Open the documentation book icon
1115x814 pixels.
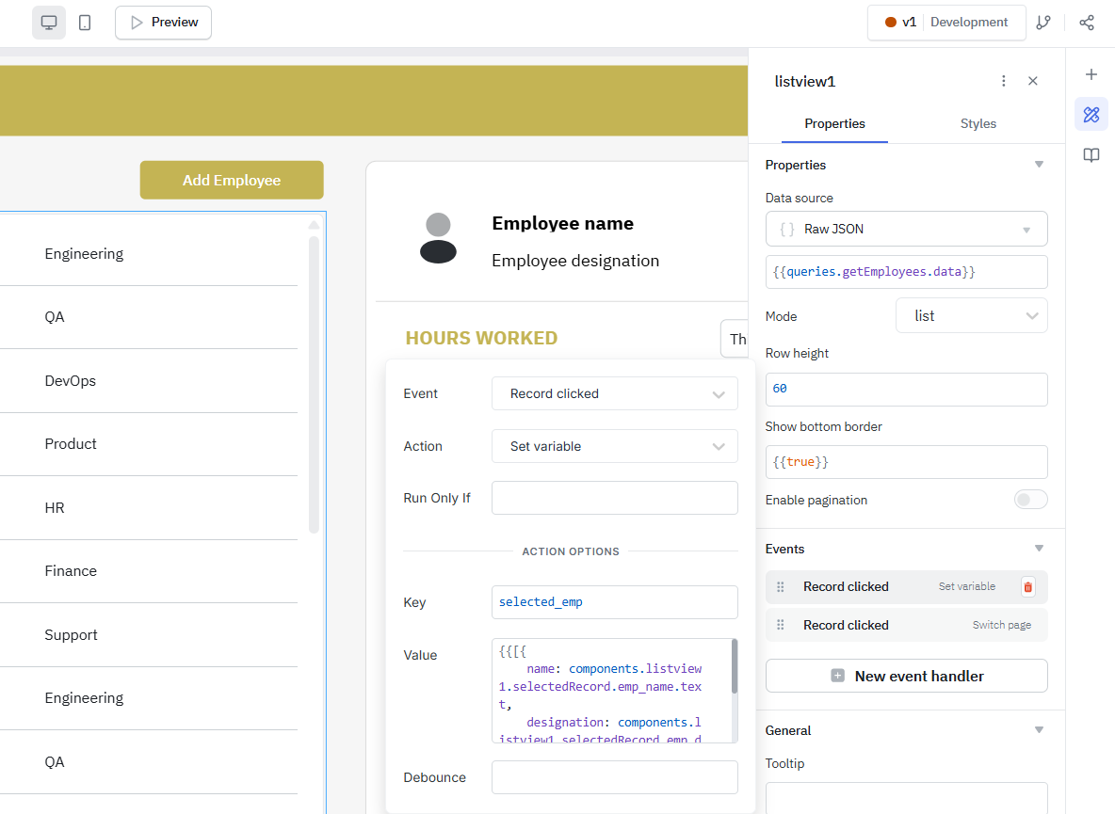tap(1091, 154)
